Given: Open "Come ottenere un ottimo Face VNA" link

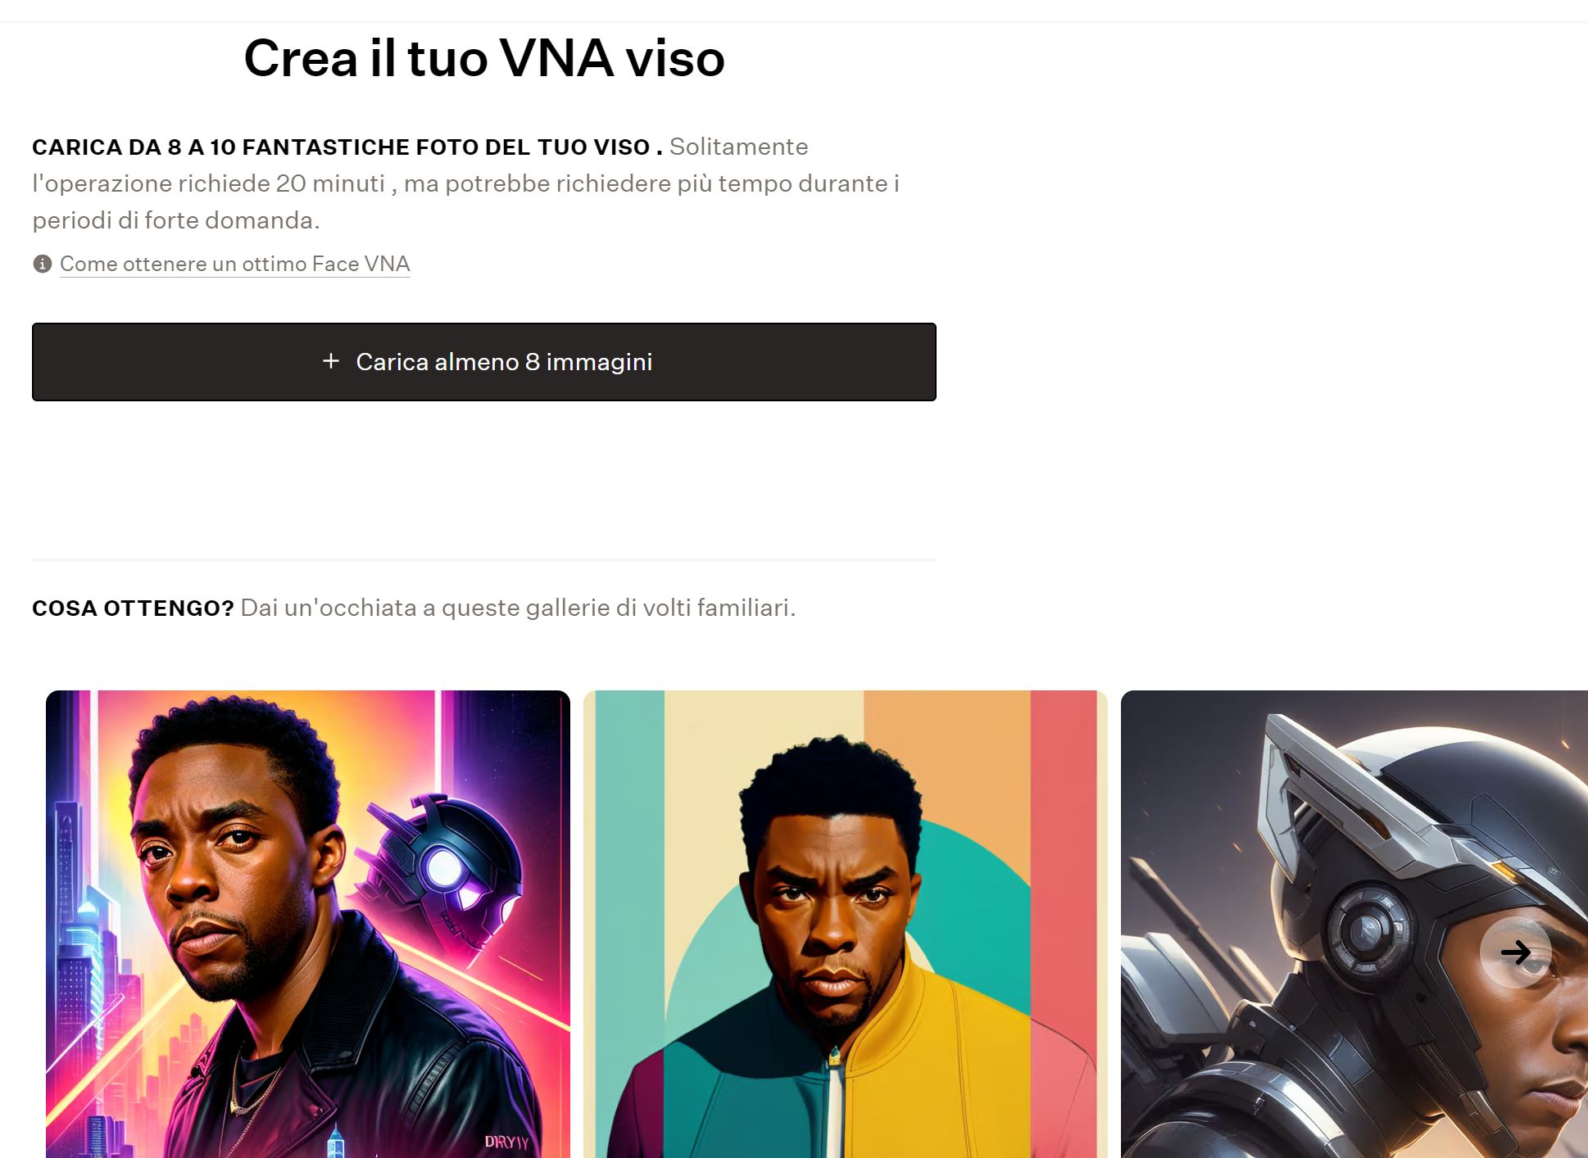Looking at the screenshot, I should (x=234, y=264).
